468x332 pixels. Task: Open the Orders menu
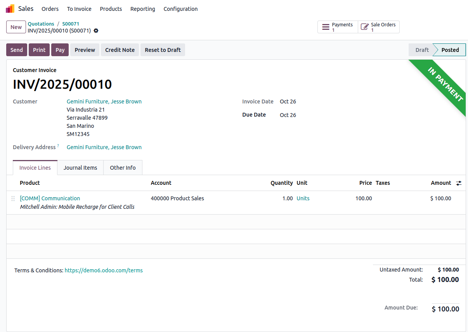tap(50, 9)
